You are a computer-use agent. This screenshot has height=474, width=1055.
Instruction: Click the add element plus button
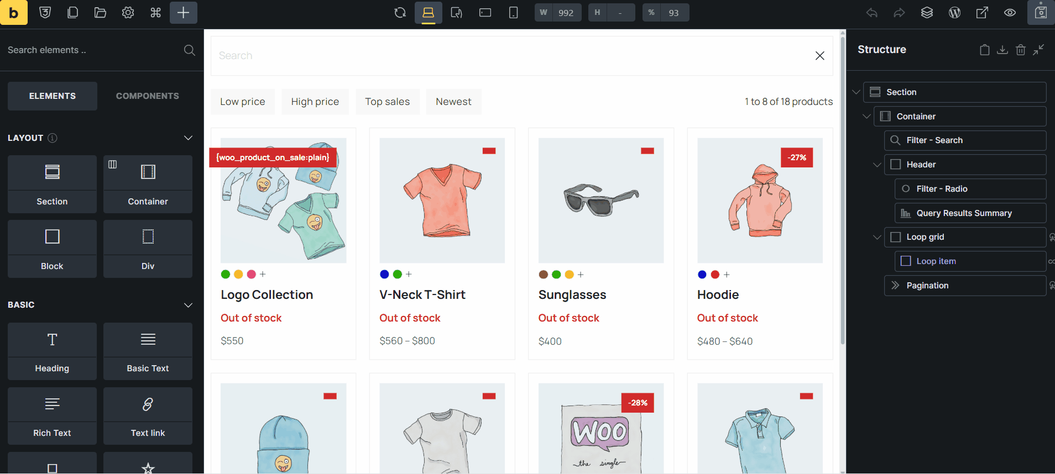(183, 12)
